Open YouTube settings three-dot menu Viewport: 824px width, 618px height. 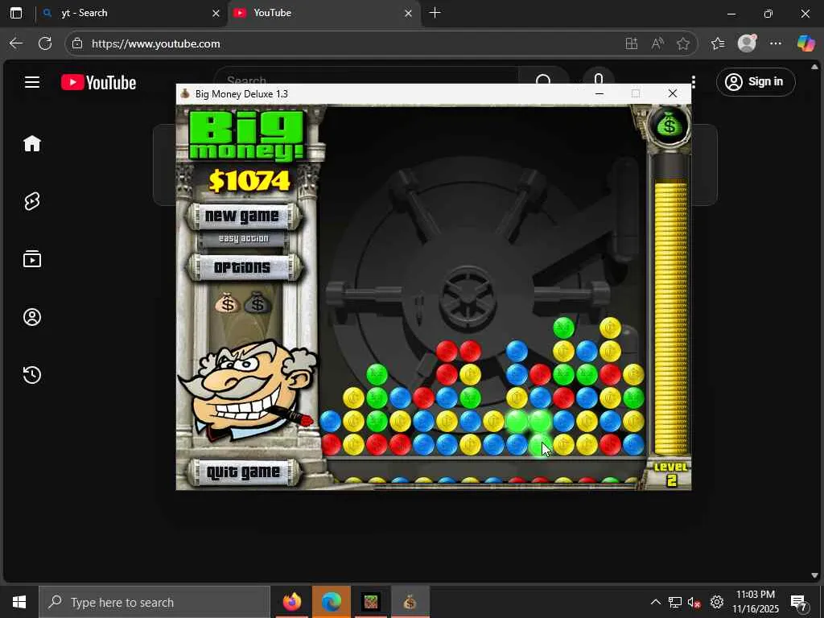[694, 82]
